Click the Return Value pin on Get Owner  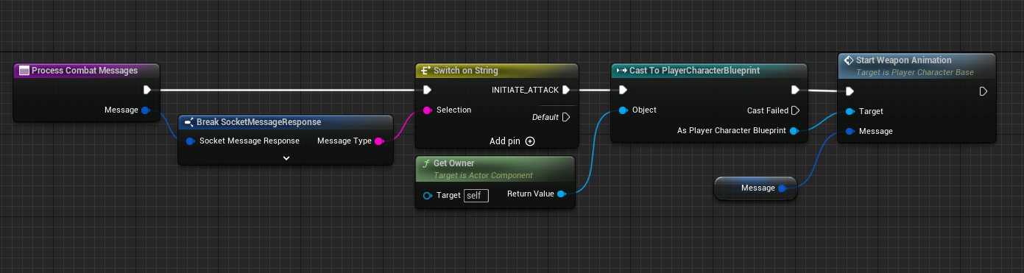point(561,194)
